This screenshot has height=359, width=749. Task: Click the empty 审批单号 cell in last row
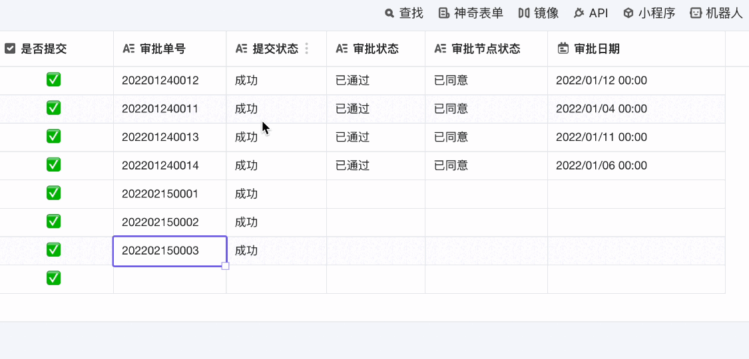pos(170,279)
